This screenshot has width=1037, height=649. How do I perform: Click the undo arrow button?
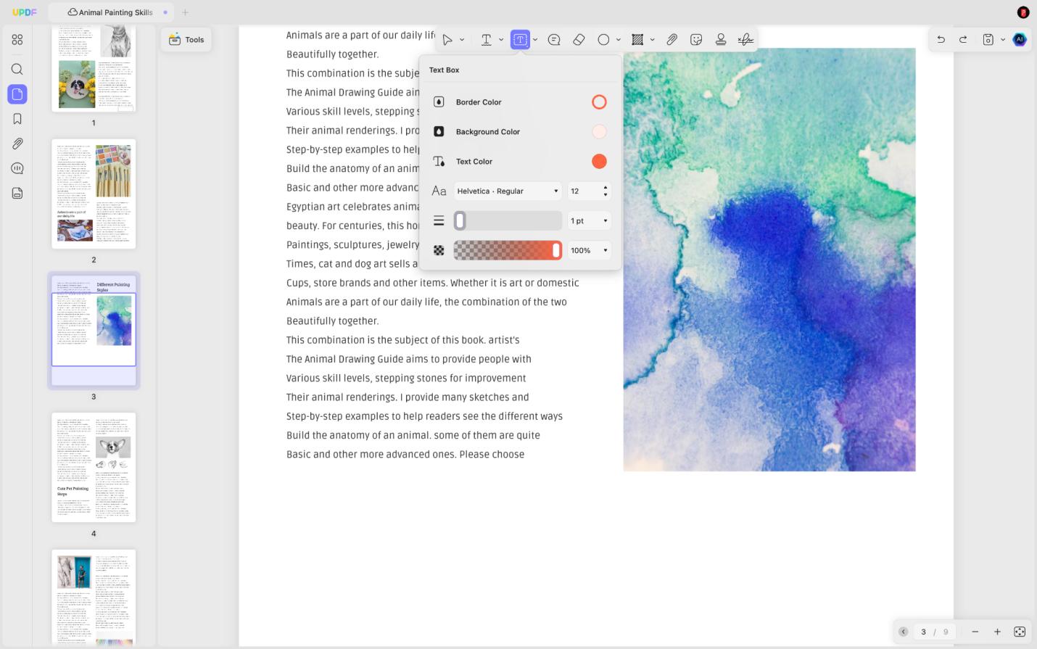click(941, 40)
